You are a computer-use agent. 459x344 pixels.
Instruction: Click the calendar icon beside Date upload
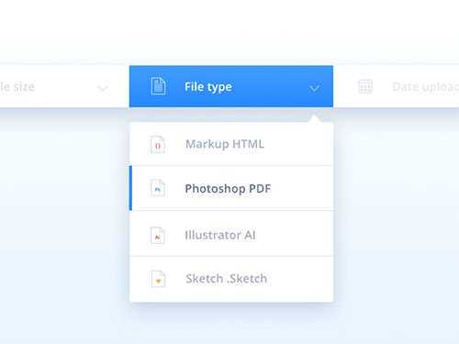click(x=365, y=86)
